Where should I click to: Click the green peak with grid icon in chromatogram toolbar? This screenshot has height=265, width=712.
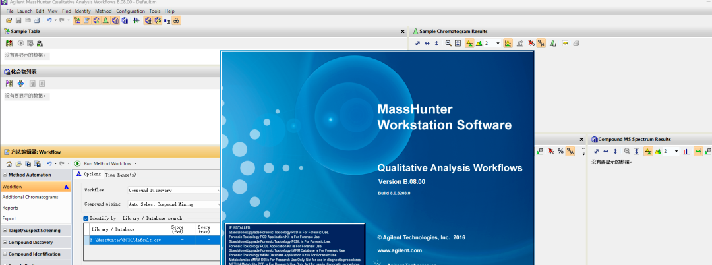552,43
